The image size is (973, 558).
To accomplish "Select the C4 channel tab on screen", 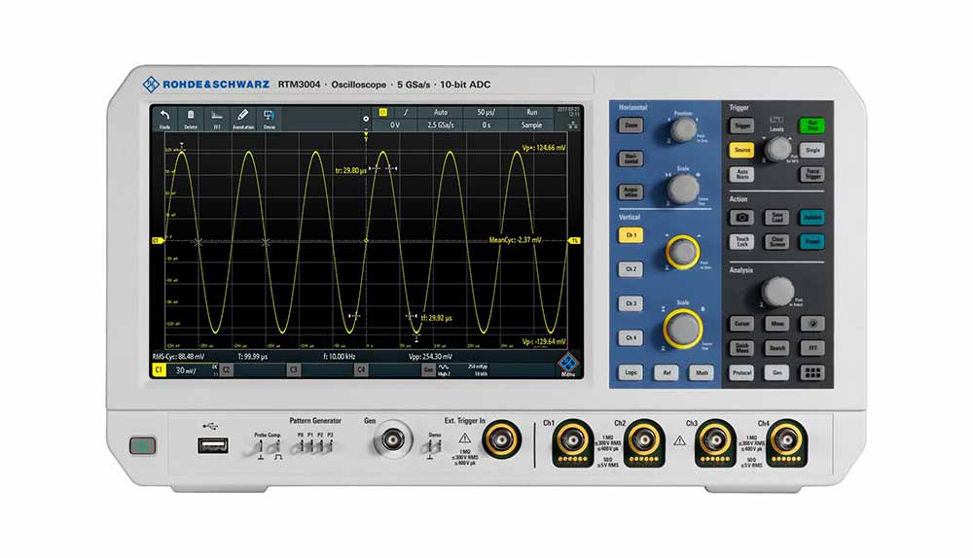I will click(x=361, y=370).
